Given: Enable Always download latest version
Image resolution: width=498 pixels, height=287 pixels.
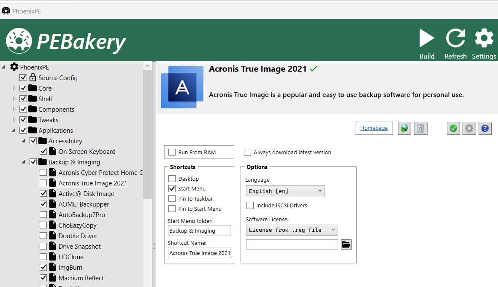Looking at the screenshot, I should (x=248, y=152).
